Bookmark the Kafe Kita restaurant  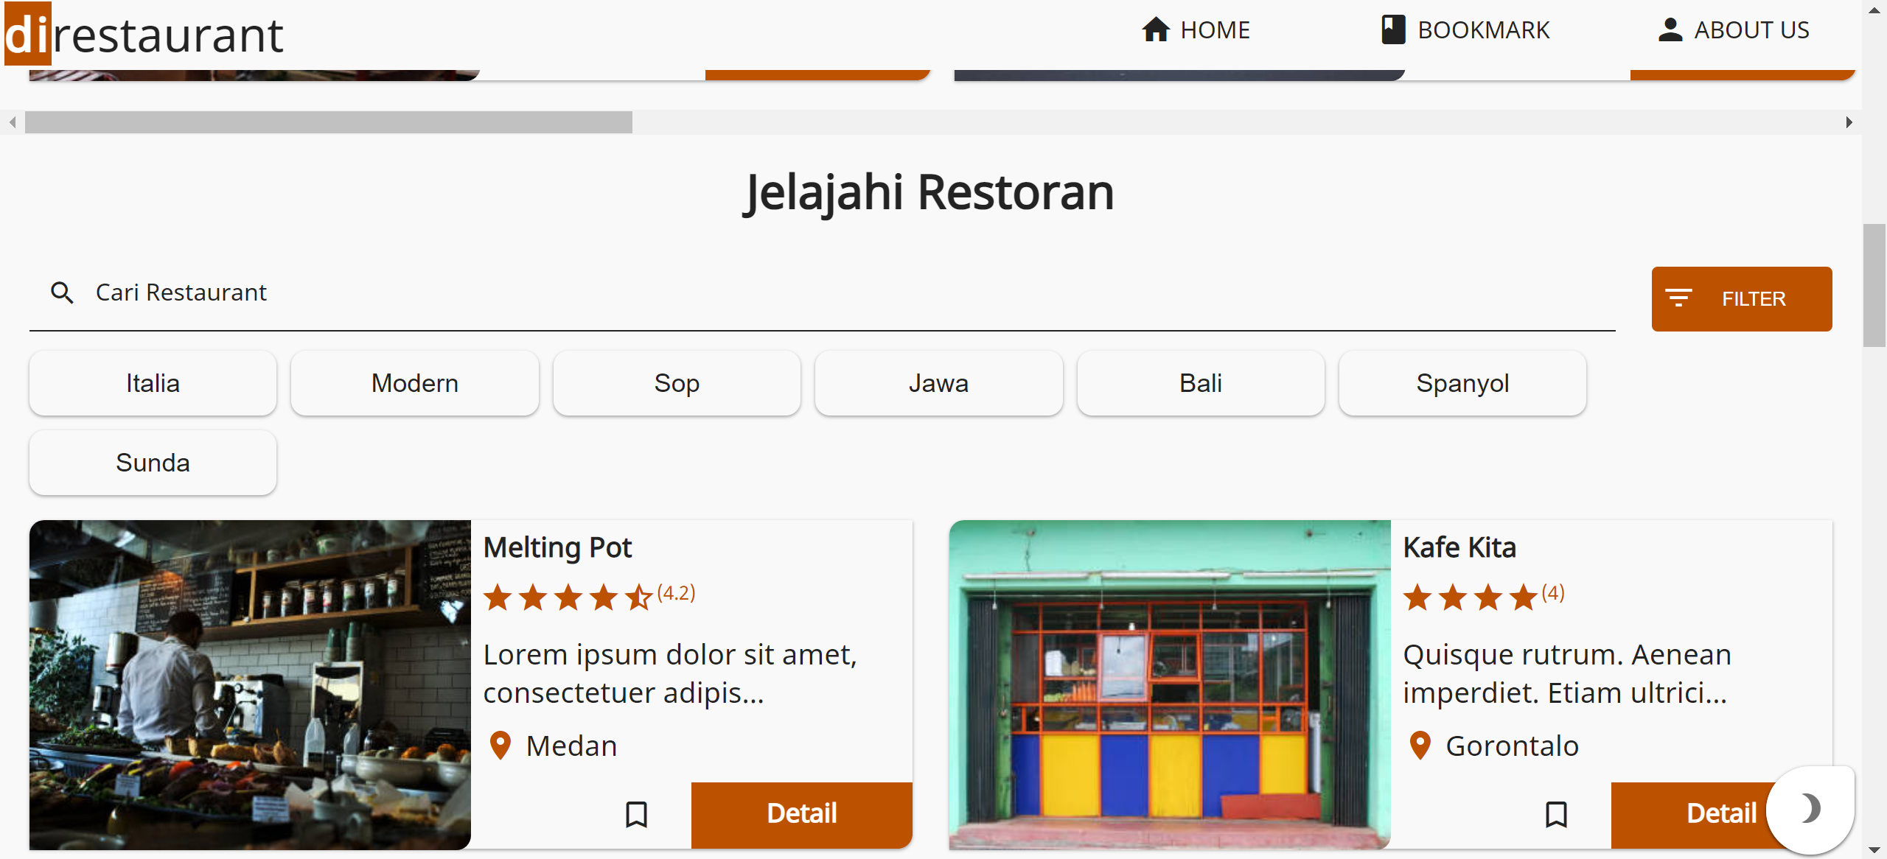1556,814
